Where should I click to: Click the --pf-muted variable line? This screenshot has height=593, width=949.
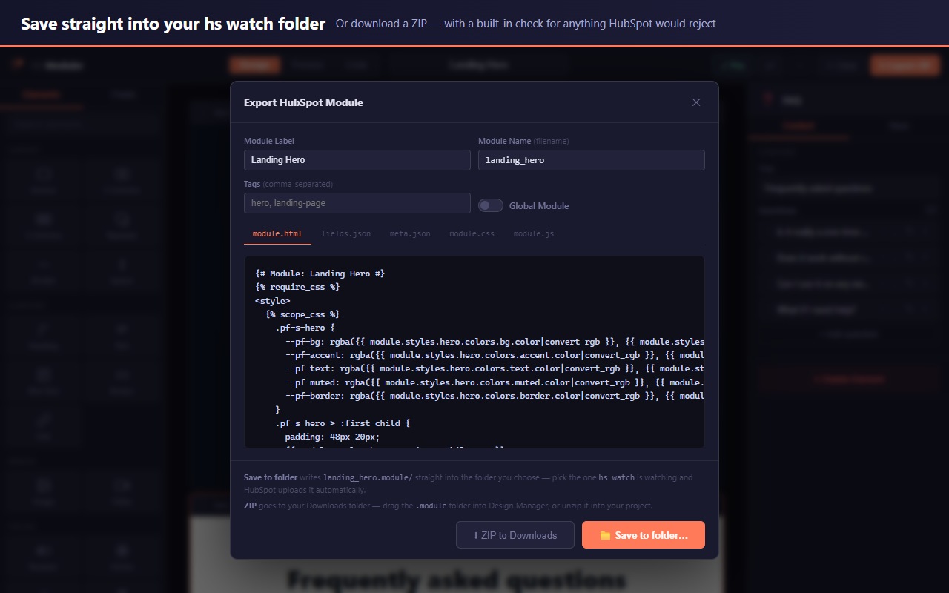coord(495,382)
